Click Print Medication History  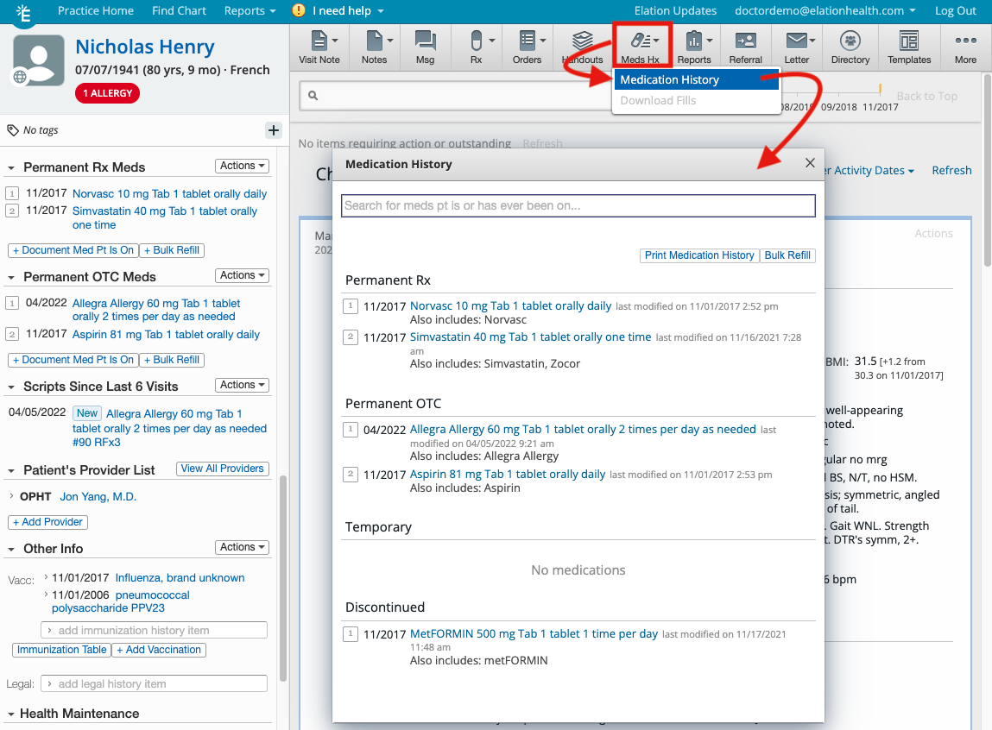699,255
